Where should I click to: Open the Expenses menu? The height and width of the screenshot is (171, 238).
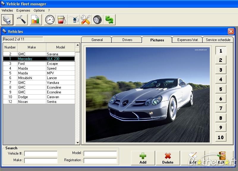23,10
